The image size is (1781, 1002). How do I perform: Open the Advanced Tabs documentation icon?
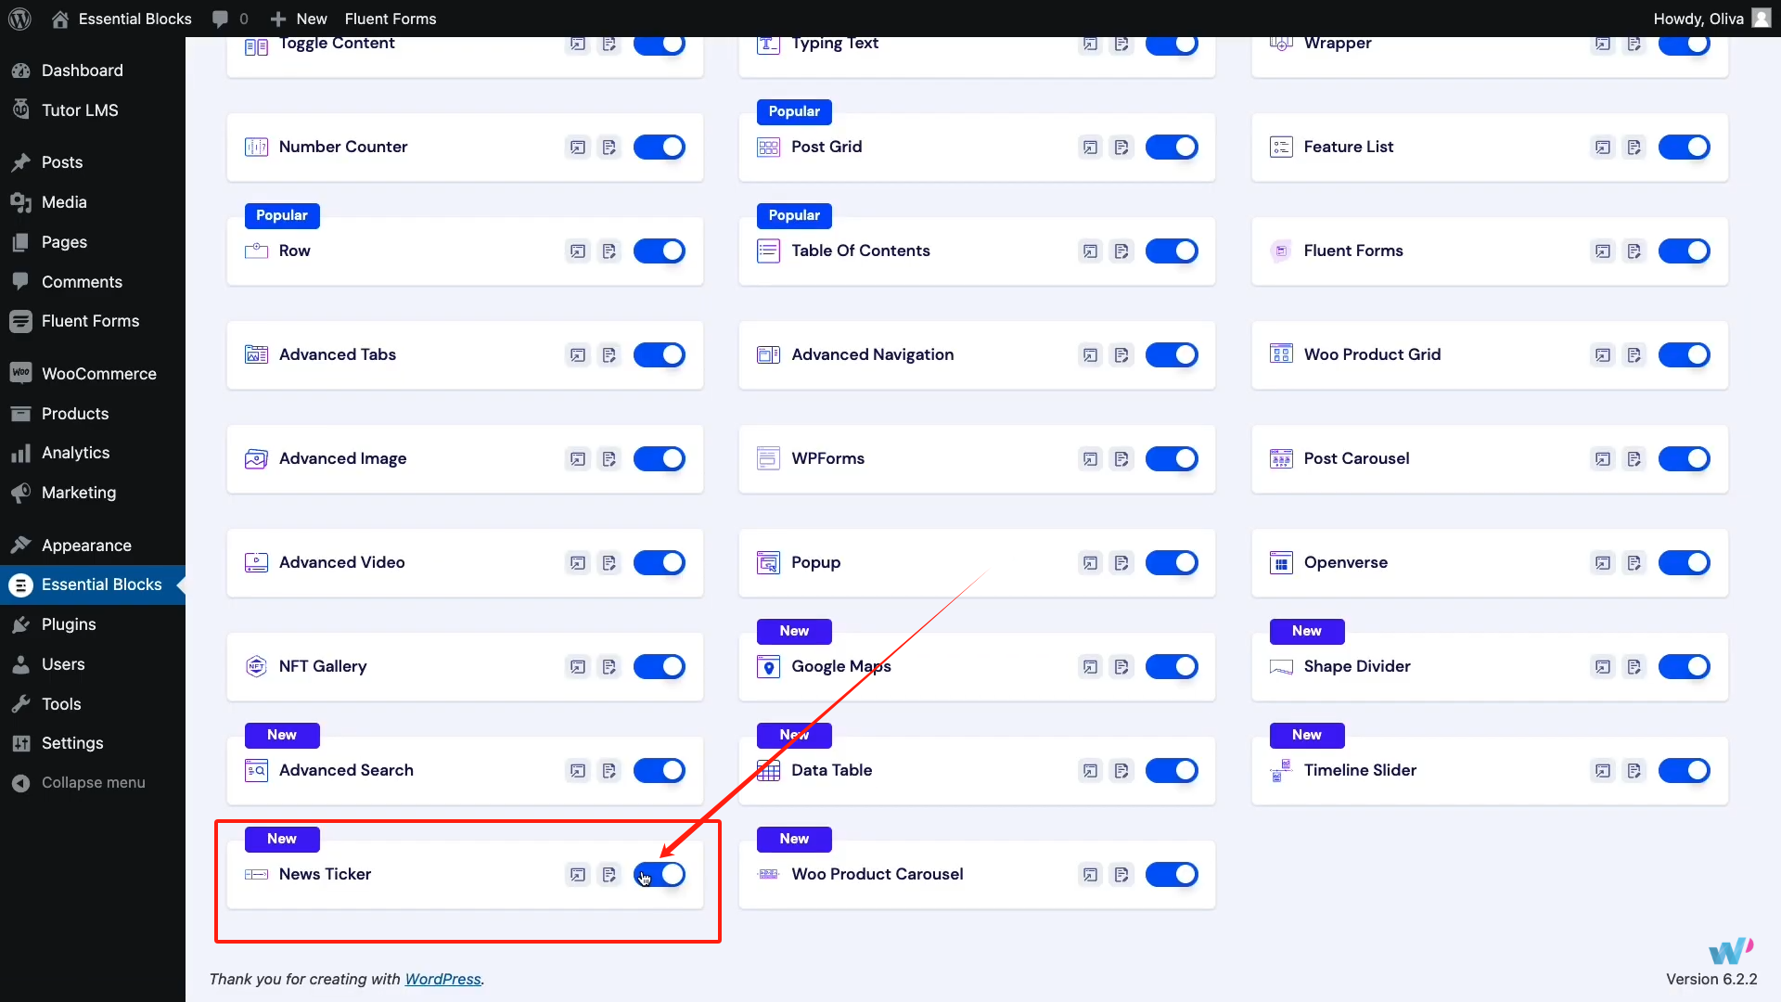point(609,355)
